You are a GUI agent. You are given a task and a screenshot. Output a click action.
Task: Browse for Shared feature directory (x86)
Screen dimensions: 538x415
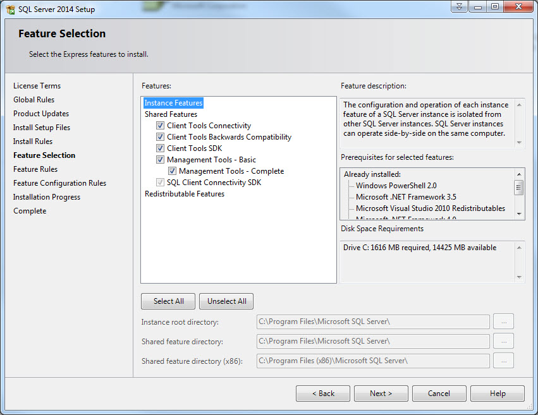[x=504, y=361]
